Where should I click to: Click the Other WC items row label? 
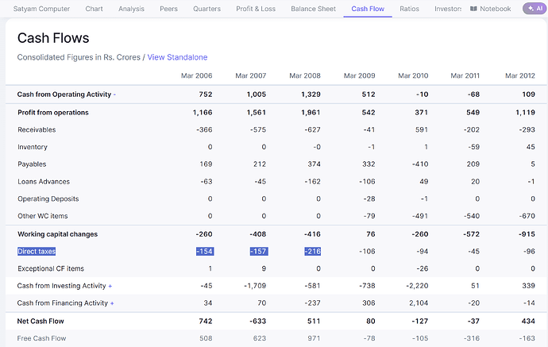(x=43, y=216)
